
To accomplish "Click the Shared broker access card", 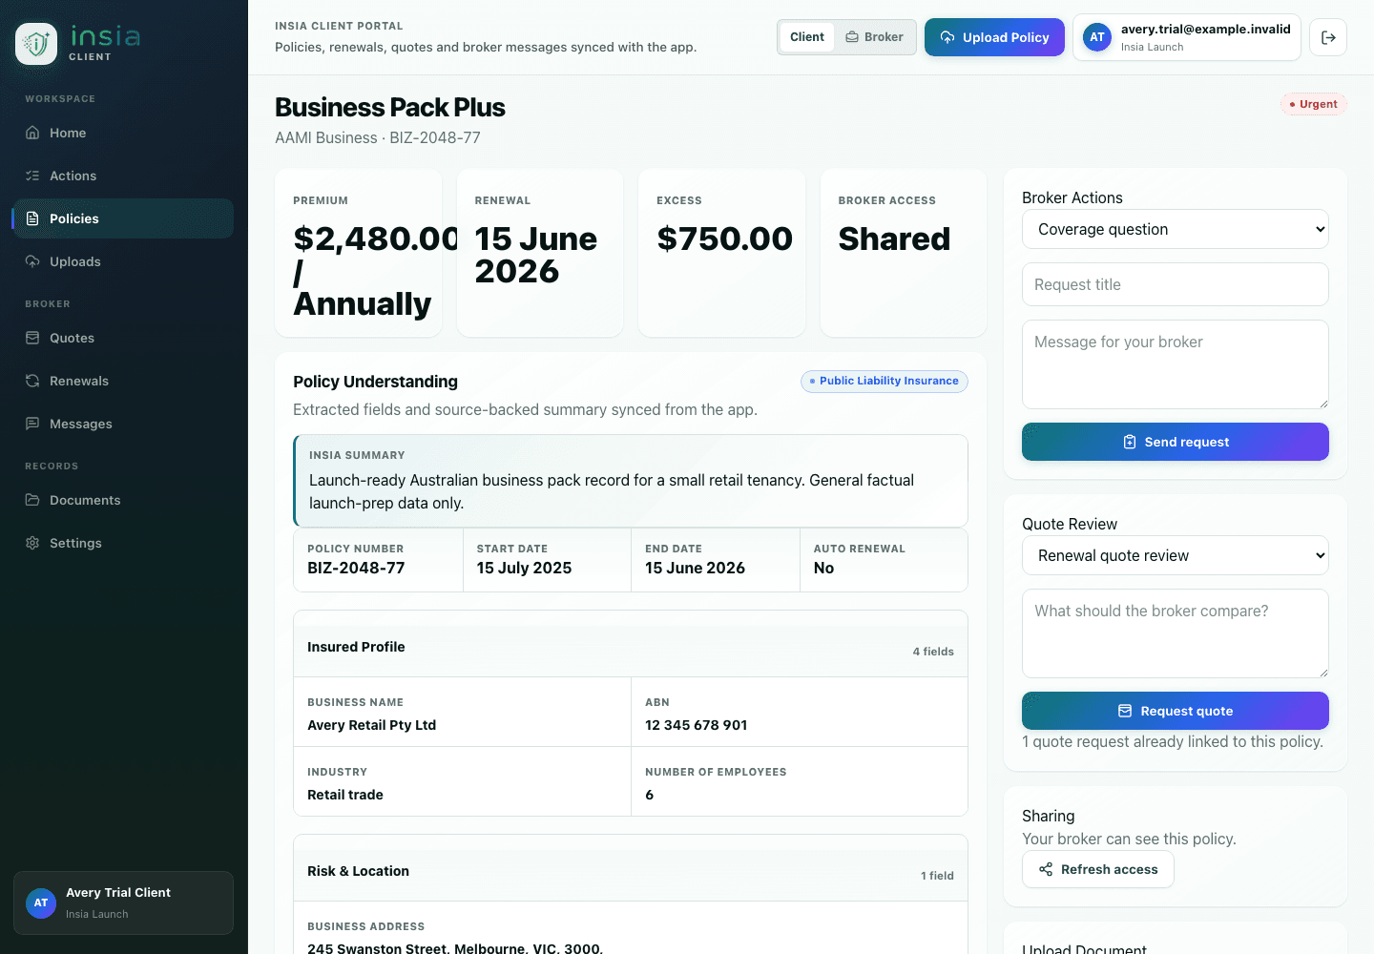I will tap(904, 253).
